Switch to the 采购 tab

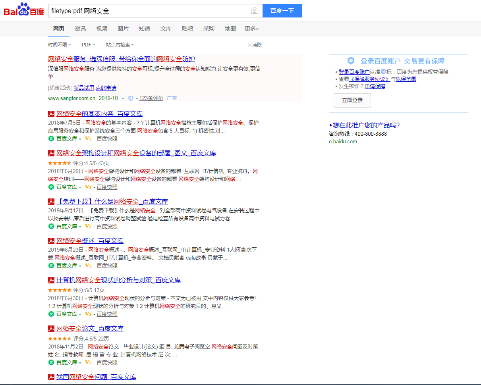point(209,29)
